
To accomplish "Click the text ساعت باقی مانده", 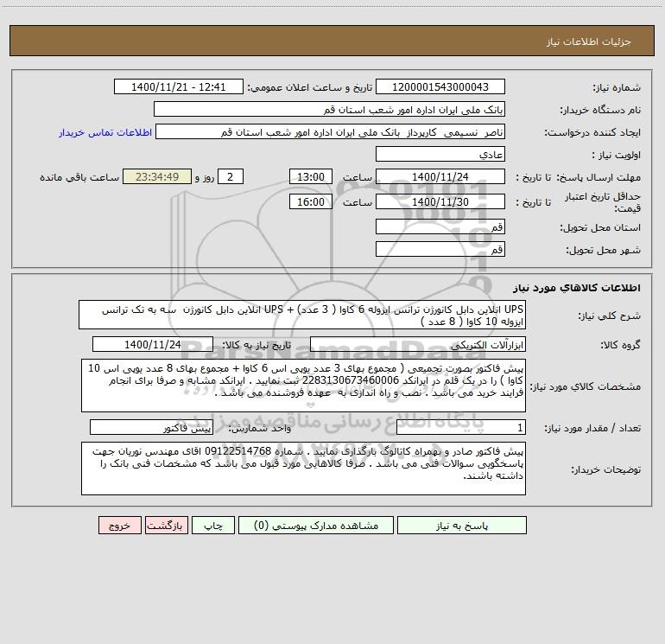I will (79, 177).
